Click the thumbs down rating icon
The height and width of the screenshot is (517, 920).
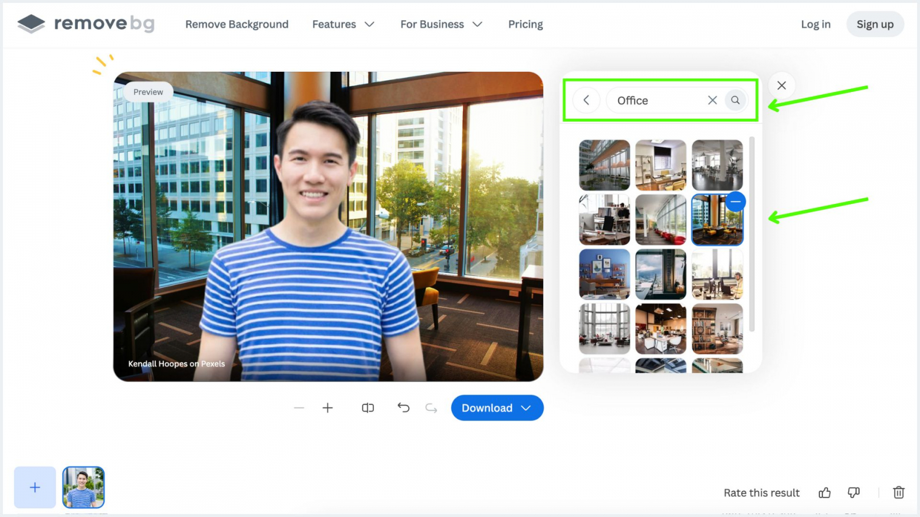pos(854,492)
